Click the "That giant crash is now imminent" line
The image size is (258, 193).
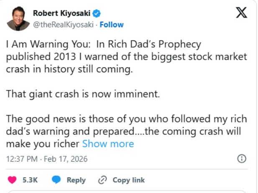(x=83, y=94)
